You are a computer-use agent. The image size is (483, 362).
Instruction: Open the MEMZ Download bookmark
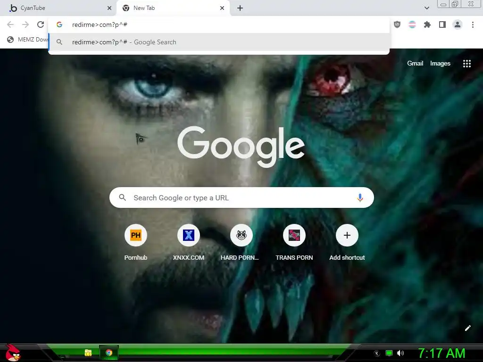point(28,40)
